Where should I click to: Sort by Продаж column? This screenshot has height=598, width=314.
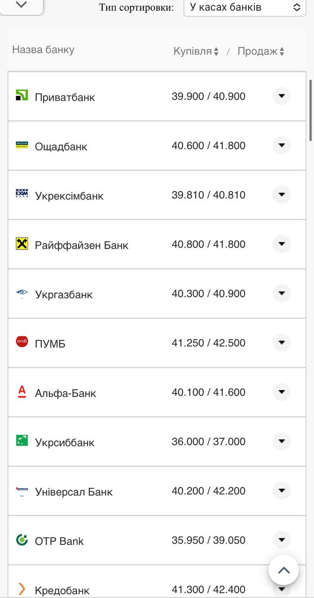pos(261,51)
